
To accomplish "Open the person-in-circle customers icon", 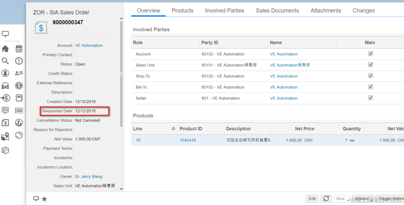I will click(5, 73).
